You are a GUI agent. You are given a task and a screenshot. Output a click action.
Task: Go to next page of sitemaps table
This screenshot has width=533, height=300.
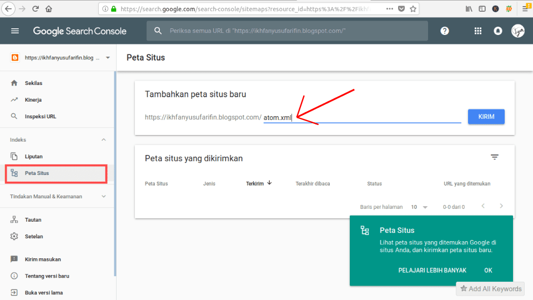tap(501, 206)
